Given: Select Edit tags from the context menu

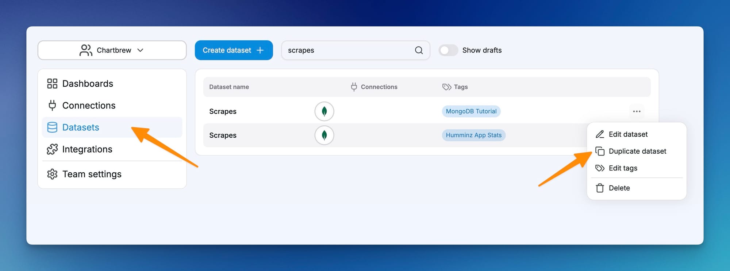Looking at the screenshot, I should (x=623, y=168).
